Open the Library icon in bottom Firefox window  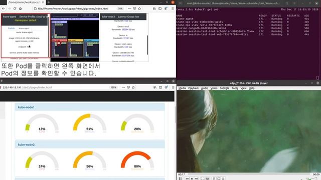tap(155, 87)
